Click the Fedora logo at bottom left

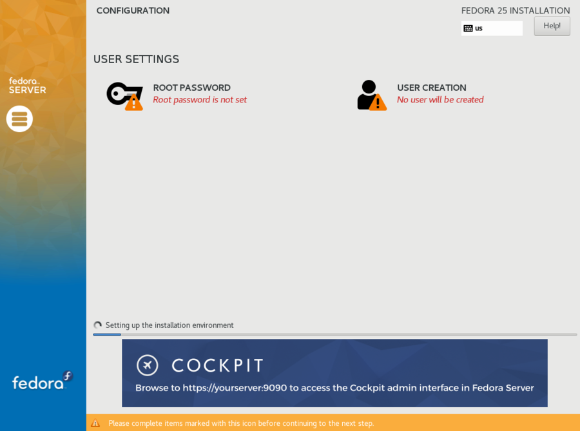point(42,381)
